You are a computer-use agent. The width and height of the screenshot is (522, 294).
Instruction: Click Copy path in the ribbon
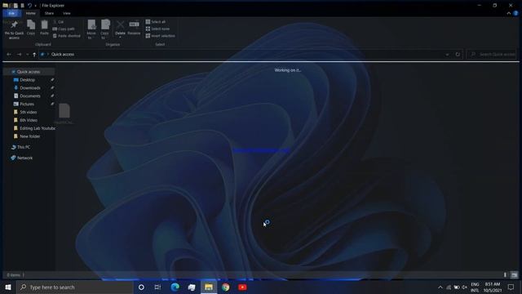(x=64, y=29)
